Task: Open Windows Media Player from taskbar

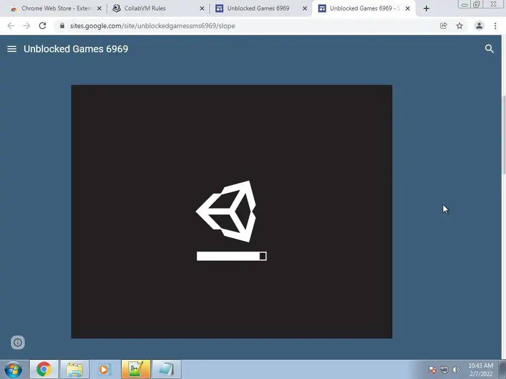Action: pos(105,369)
